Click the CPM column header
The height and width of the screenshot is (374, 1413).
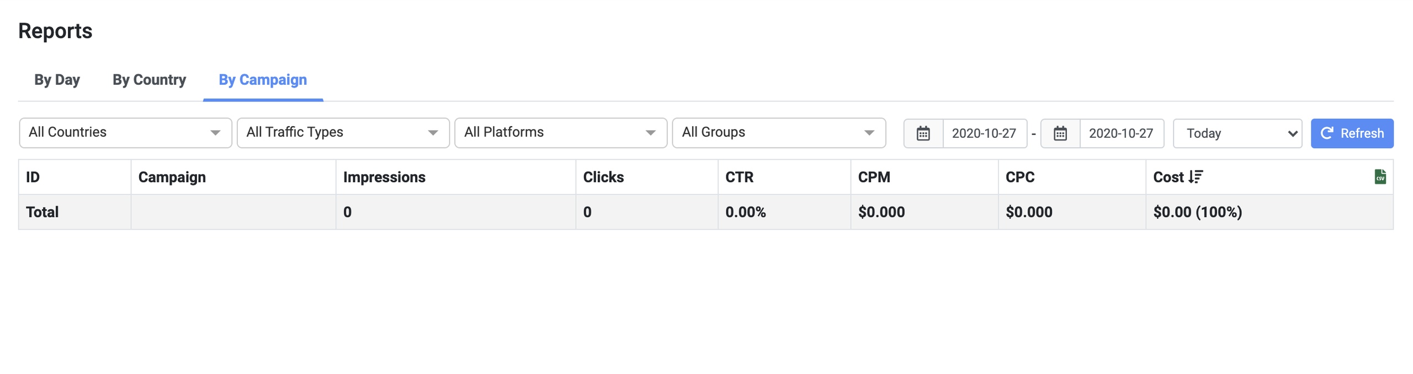tap(874, 177)
